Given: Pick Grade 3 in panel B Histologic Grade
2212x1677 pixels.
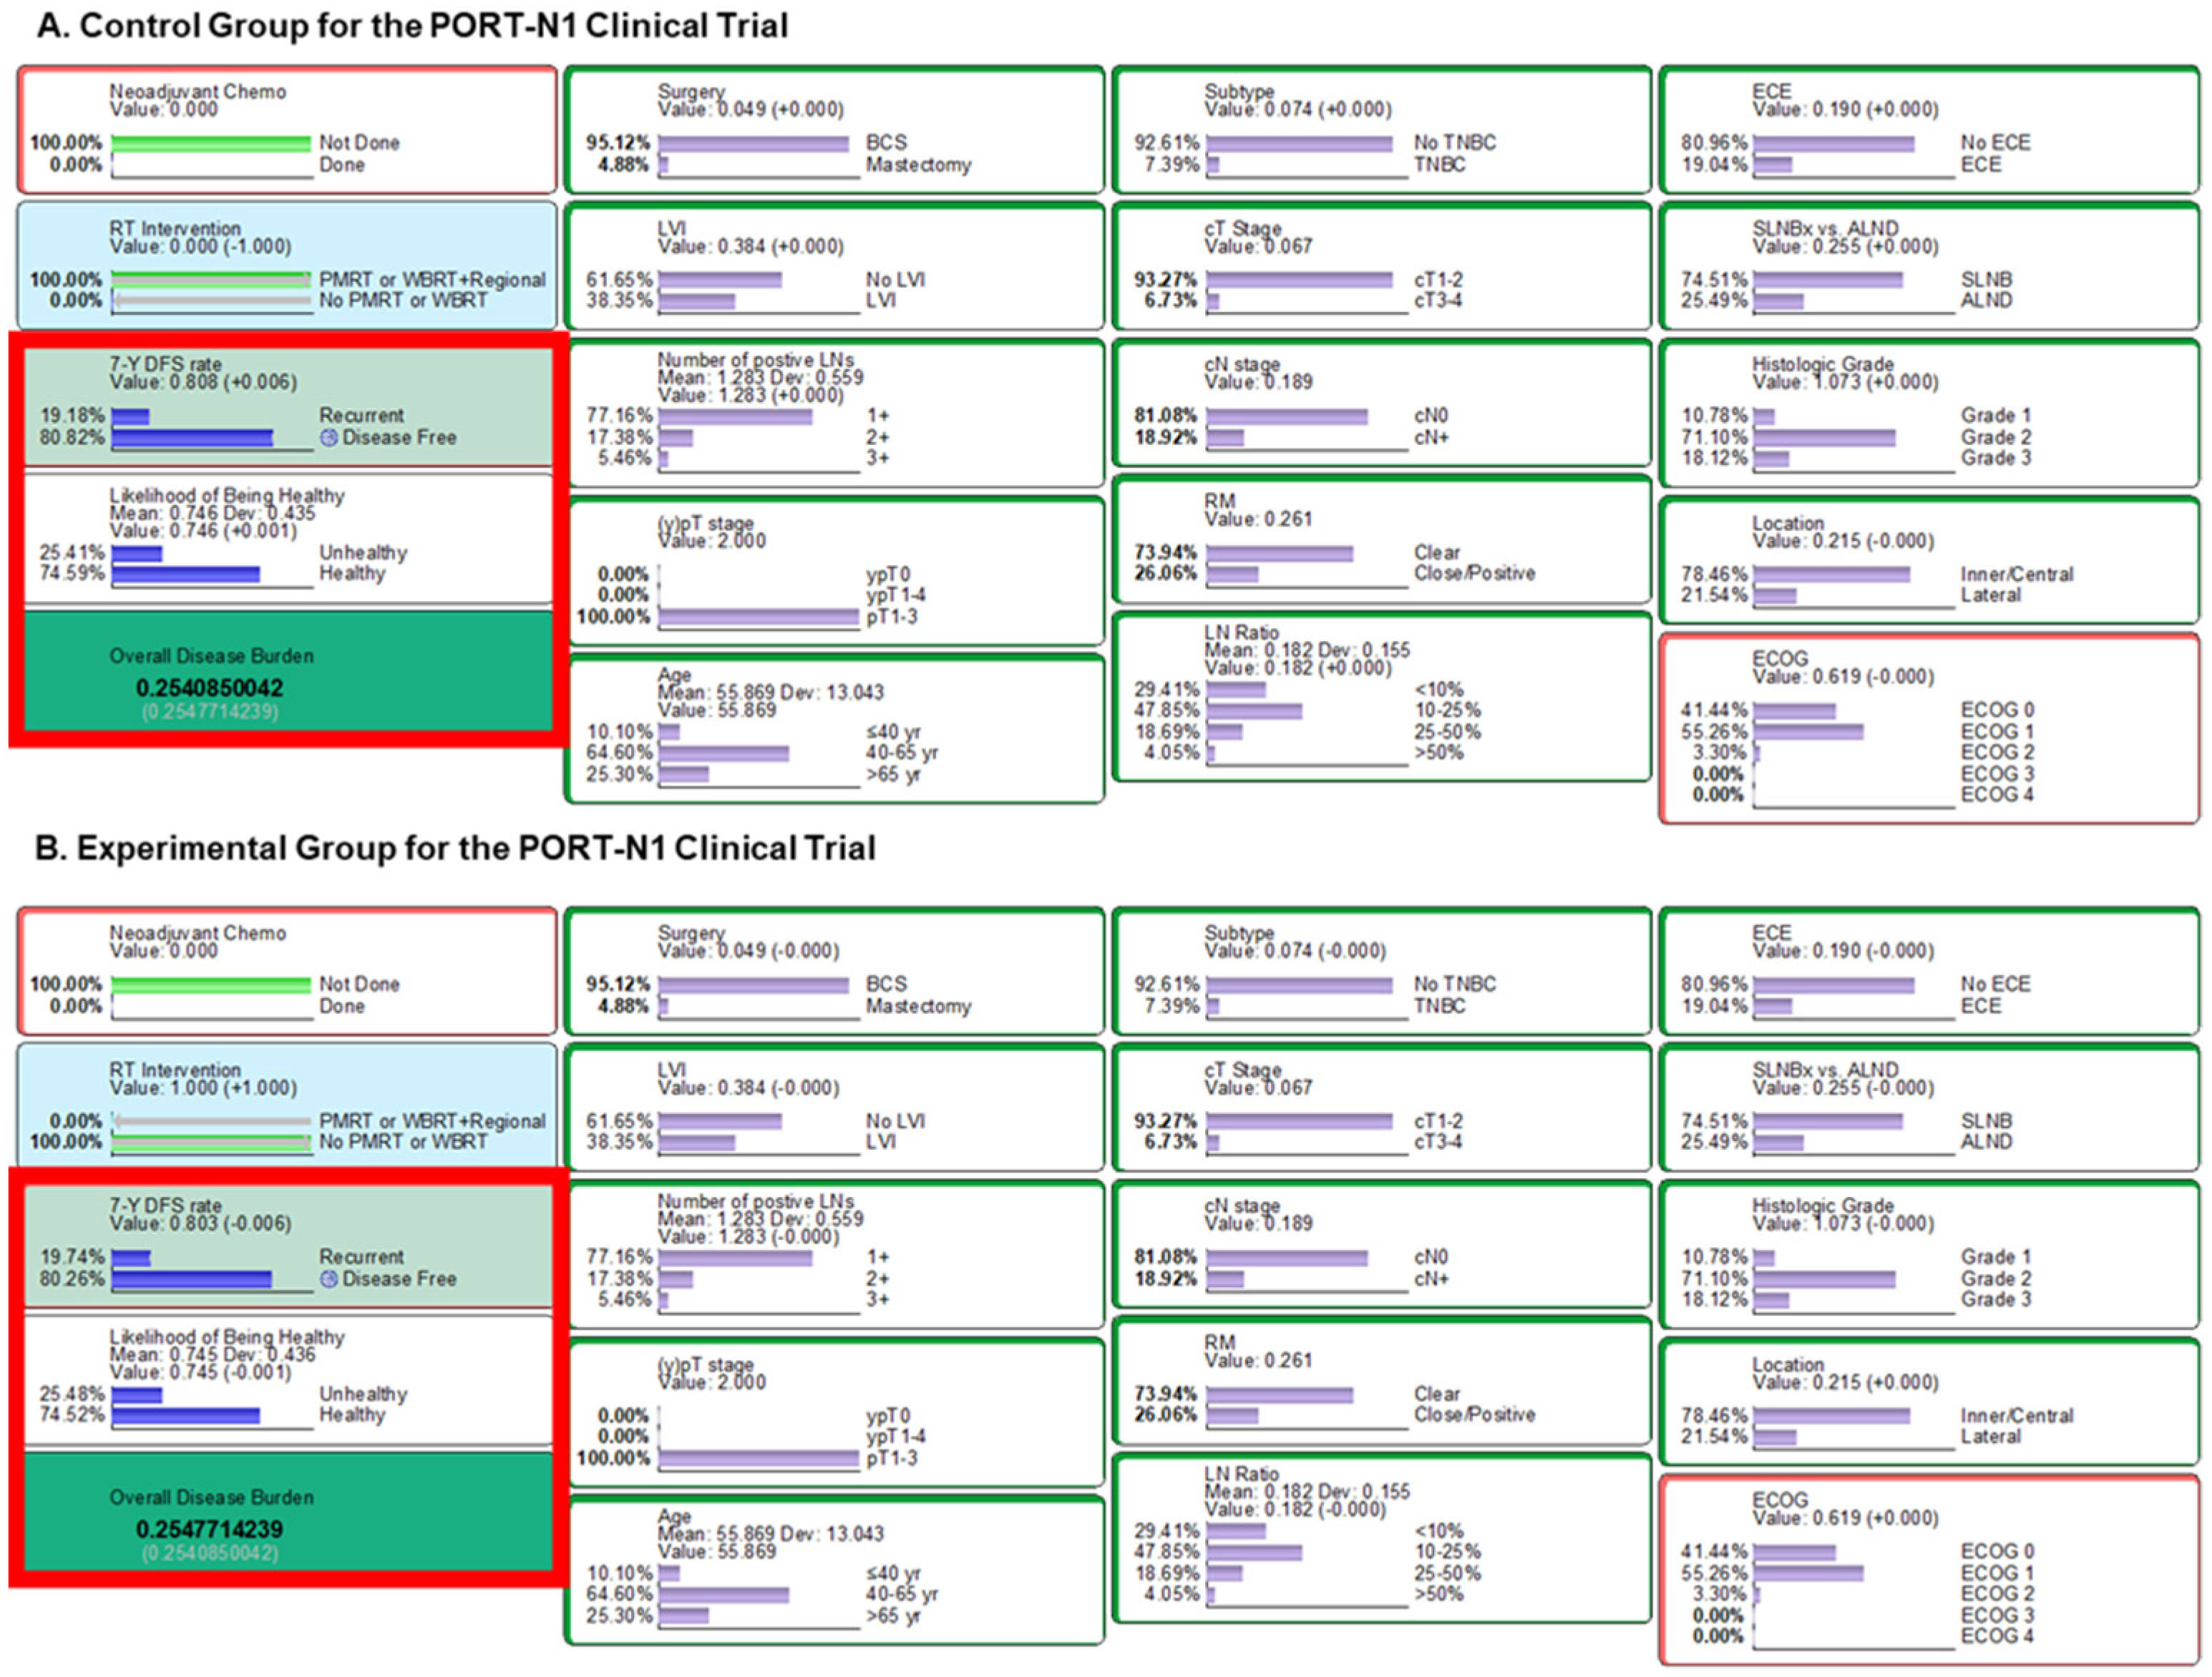Looking at the screenshot, I should pyautogui.click(x=1771, y=1300).
